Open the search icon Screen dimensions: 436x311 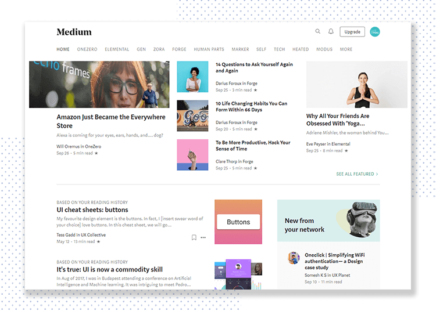coord(317,31)
